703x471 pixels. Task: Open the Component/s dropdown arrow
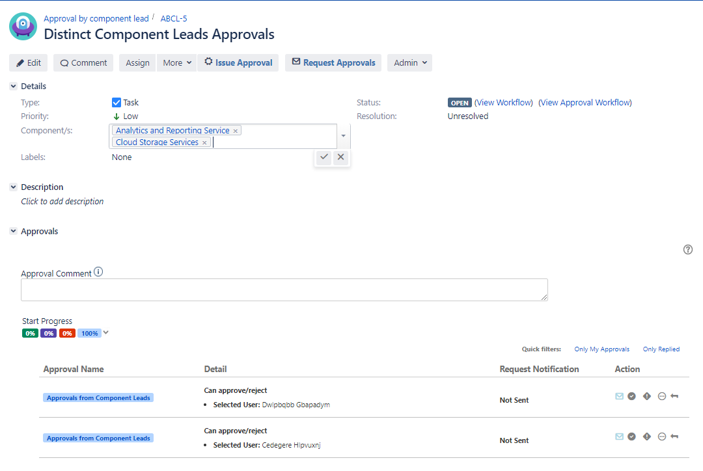343,136
